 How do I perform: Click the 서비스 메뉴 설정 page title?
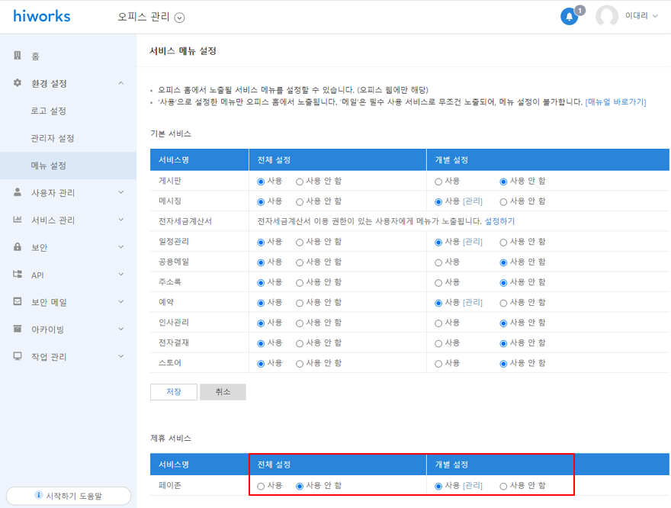pos(183,51)
